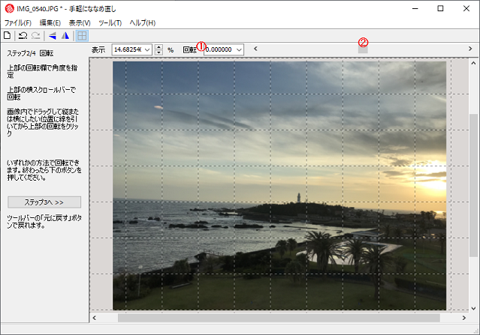Open the 編集(E) menu
The height and width of the screenshot is (335, 480).
click(50, 23)
